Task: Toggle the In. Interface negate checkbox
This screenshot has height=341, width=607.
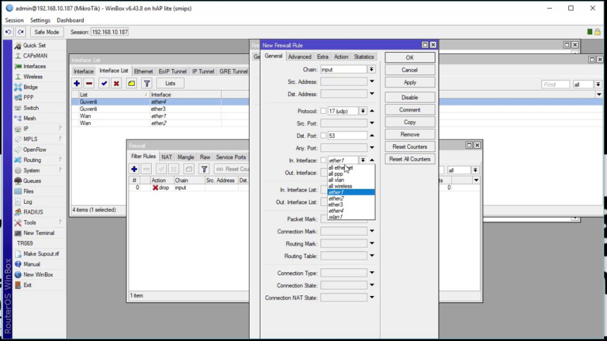Action: click(323, 160)
